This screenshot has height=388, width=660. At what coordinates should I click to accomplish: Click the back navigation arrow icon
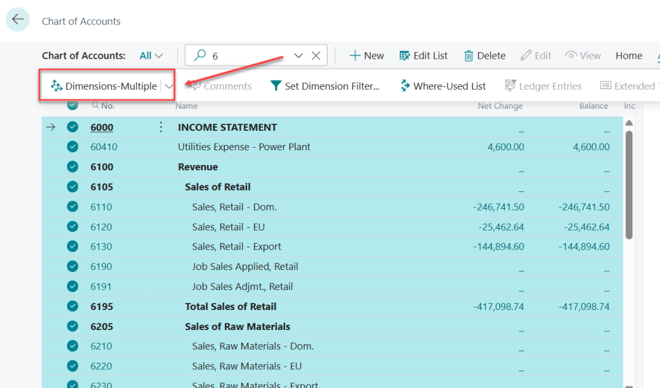coord(17,19)
